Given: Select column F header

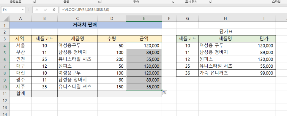Looking at the screenshot, I should tap(169, 18).
